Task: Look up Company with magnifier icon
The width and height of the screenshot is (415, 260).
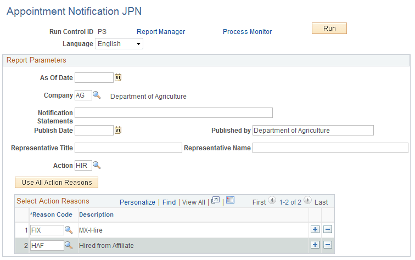Action: 97,95
